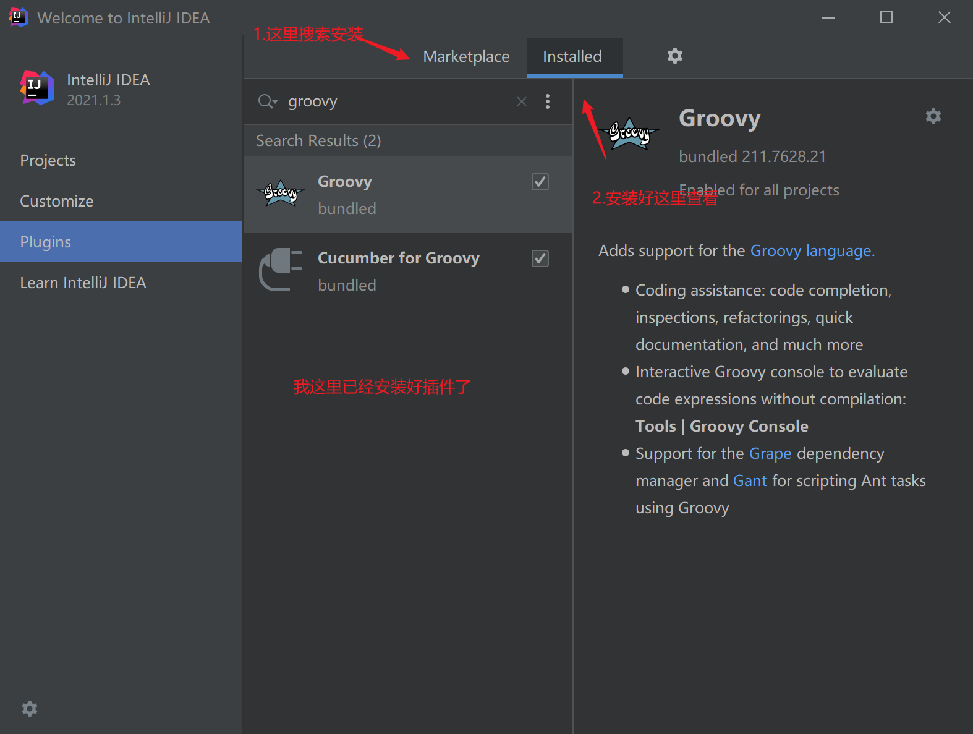Open search options three-dot menu
Image resolution: width=973 pixels, height=734 pixels.
pos(548,101)
